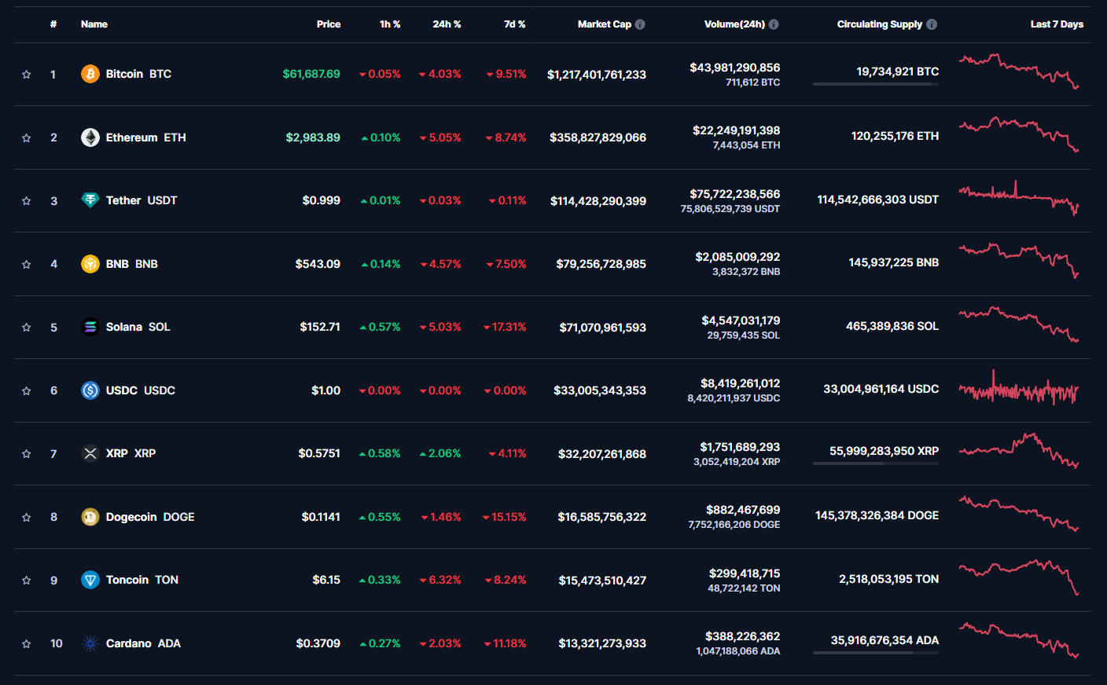Viewport: 1107px width, 685px height.
Task: Star Bitcoin to add to watchlist
Action: [27, 75]
